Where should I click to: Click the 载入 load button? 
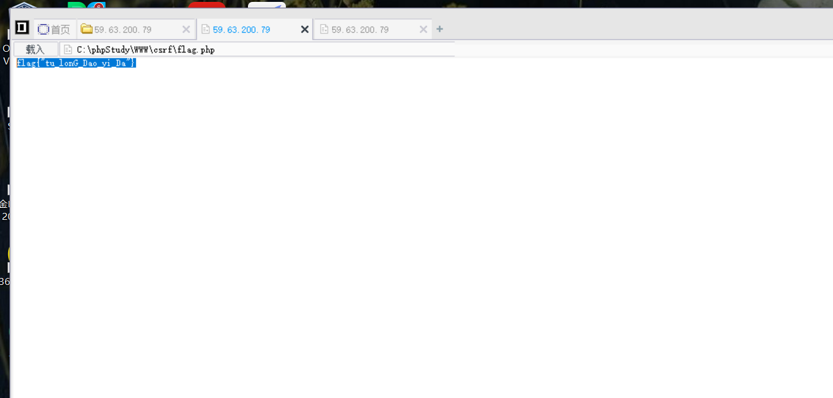(35, 49)
